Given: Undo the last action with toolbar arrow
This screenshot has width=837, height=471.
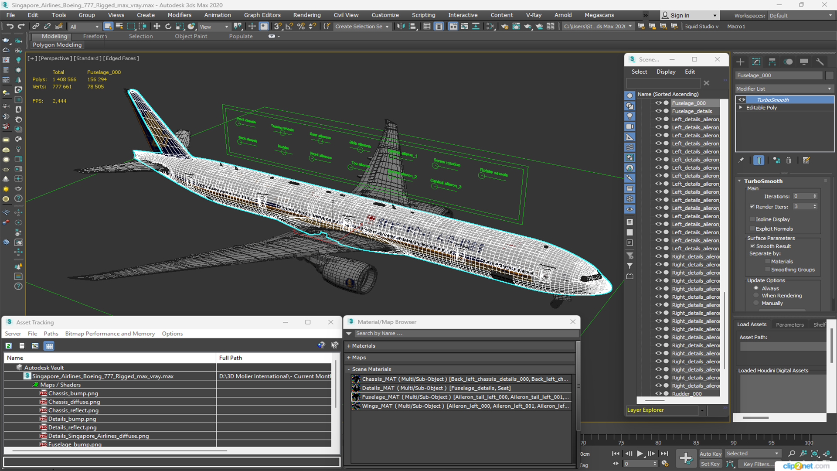Looking at the screenshot, I should point(10,26).
